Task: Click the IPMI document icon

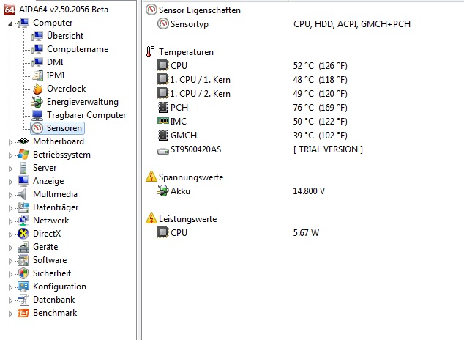Action: coord(37,75)
